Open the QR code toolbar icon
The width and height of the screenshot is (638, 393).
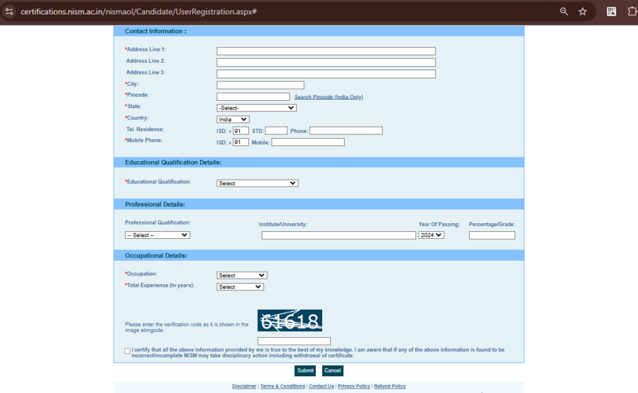click(611, 11)
